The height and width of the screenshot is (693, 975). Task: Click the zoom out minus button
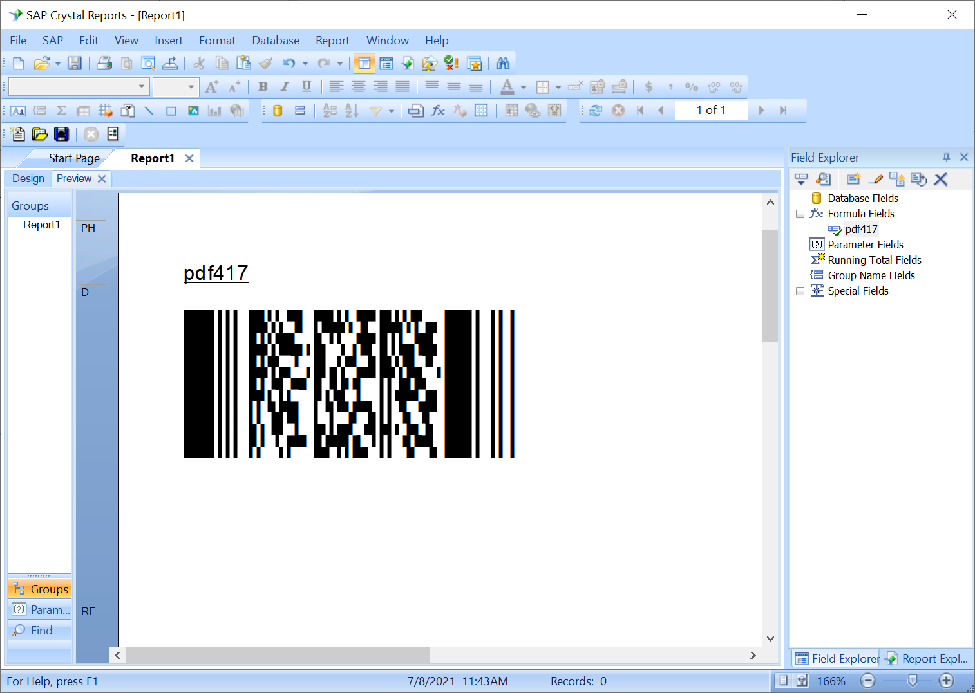point(867,681)
